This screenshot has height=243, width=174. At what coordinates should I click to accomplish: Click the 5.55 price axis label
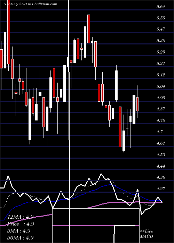click(161, 18)
